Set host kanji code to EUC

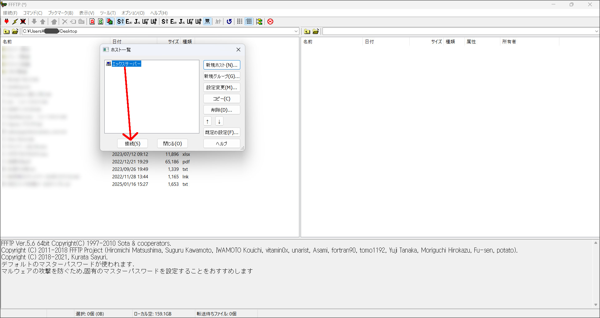pyautogui.click(x=129, y=22)
